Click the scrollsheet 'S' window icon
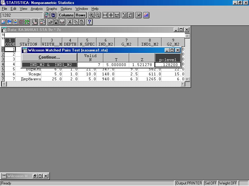Viewport: 249px width, 186px height. click(x=35, y=22)
